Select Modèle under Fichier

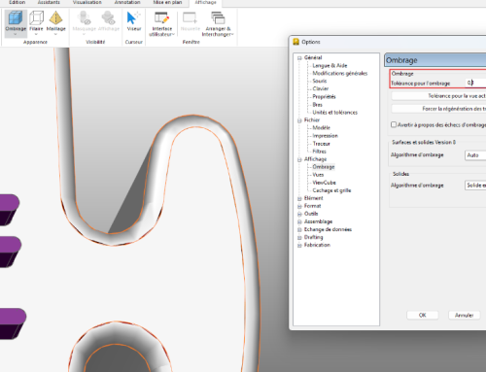(x=321, y=128)
